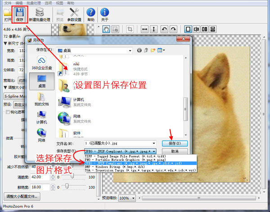Click the 清晰度 stepper arrows

53,177
